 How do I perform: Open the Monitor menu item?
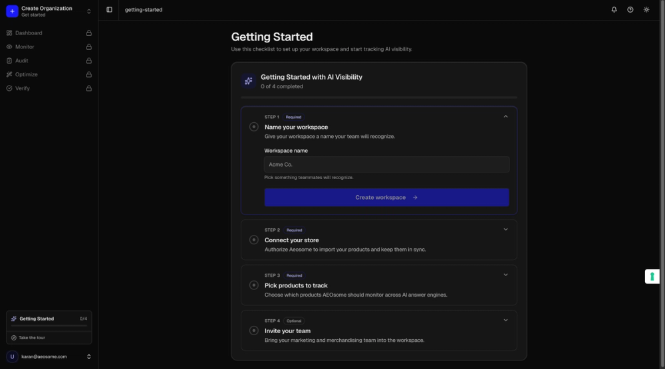tap(49, 47)
